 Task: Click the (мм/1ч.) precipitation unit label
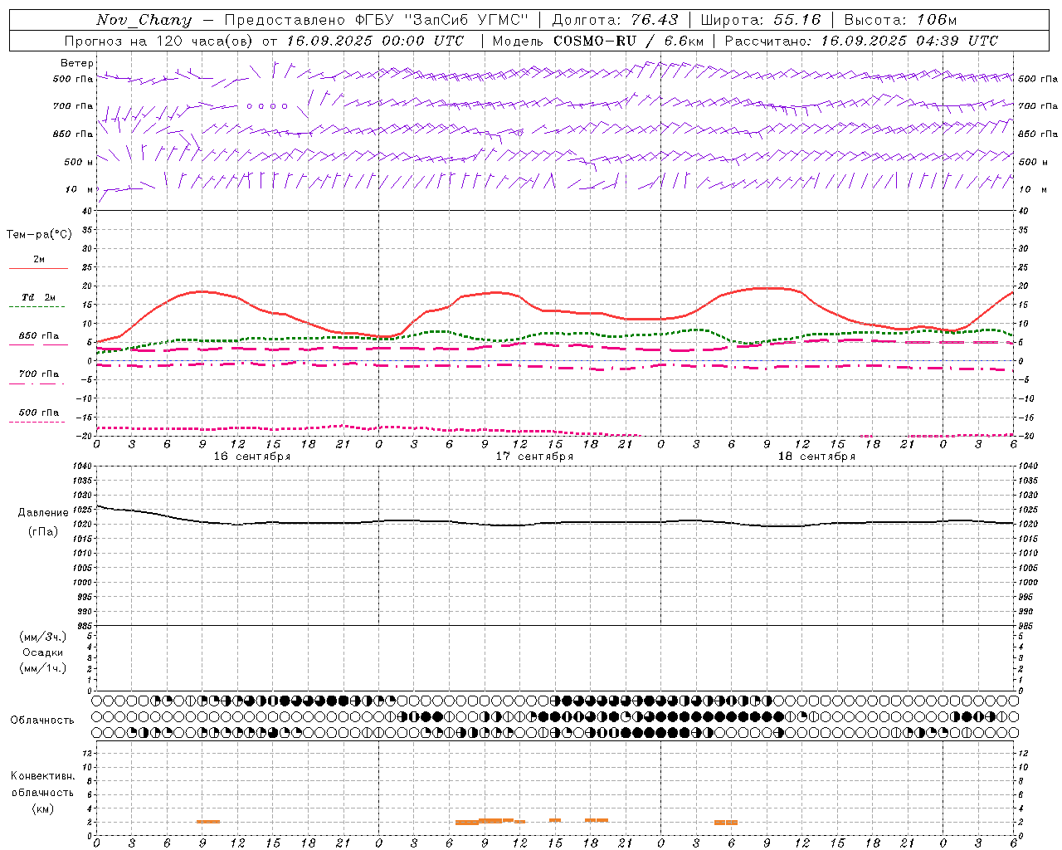[43, 669]
